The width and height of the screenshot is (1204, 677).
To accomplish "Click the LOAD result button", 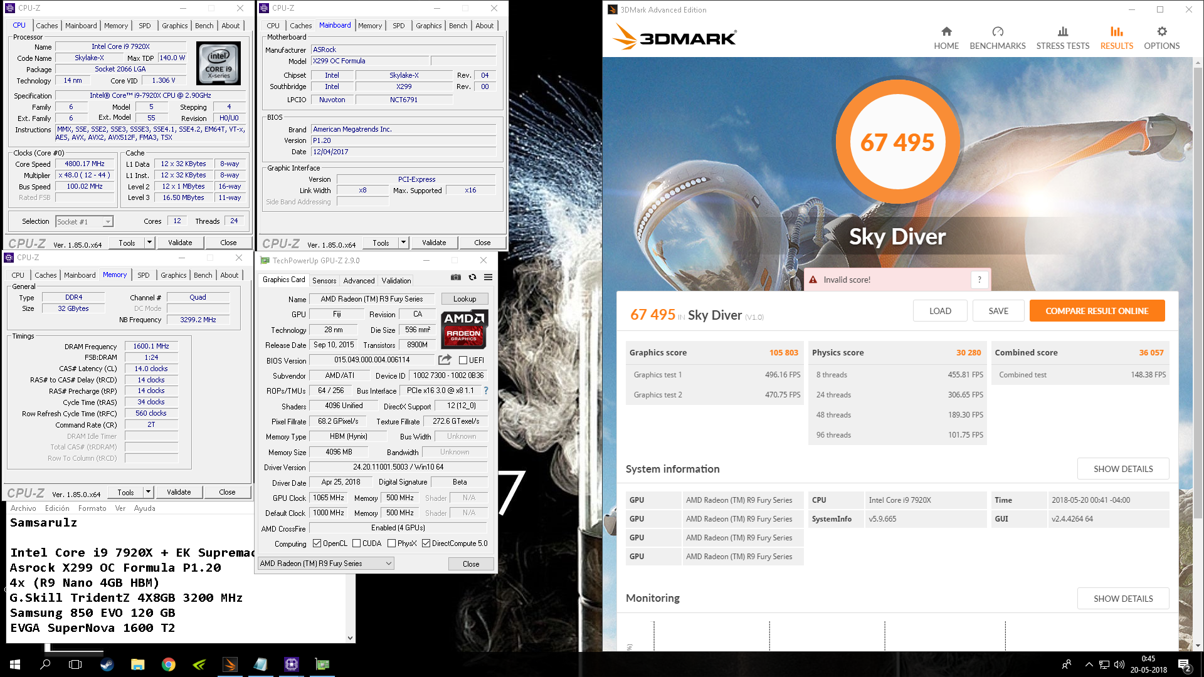I will 940,311.
